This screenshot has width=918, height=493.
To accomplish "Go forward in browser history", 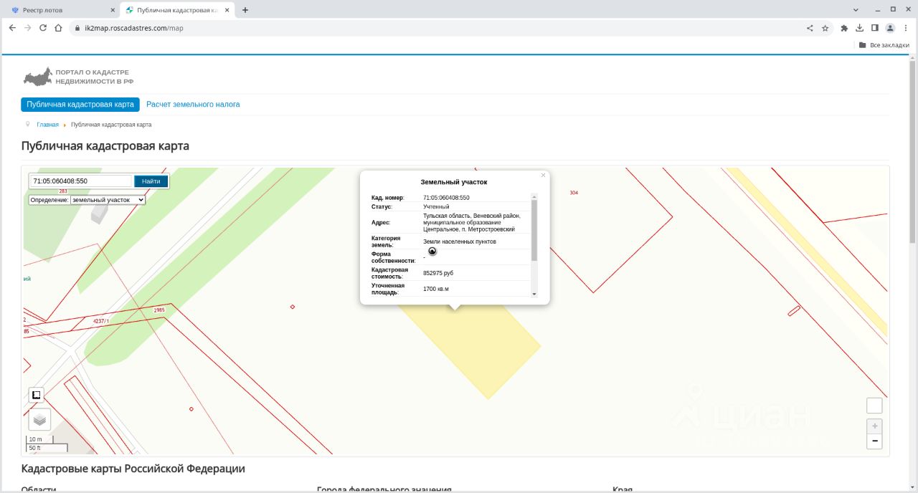I will point(27,28).
